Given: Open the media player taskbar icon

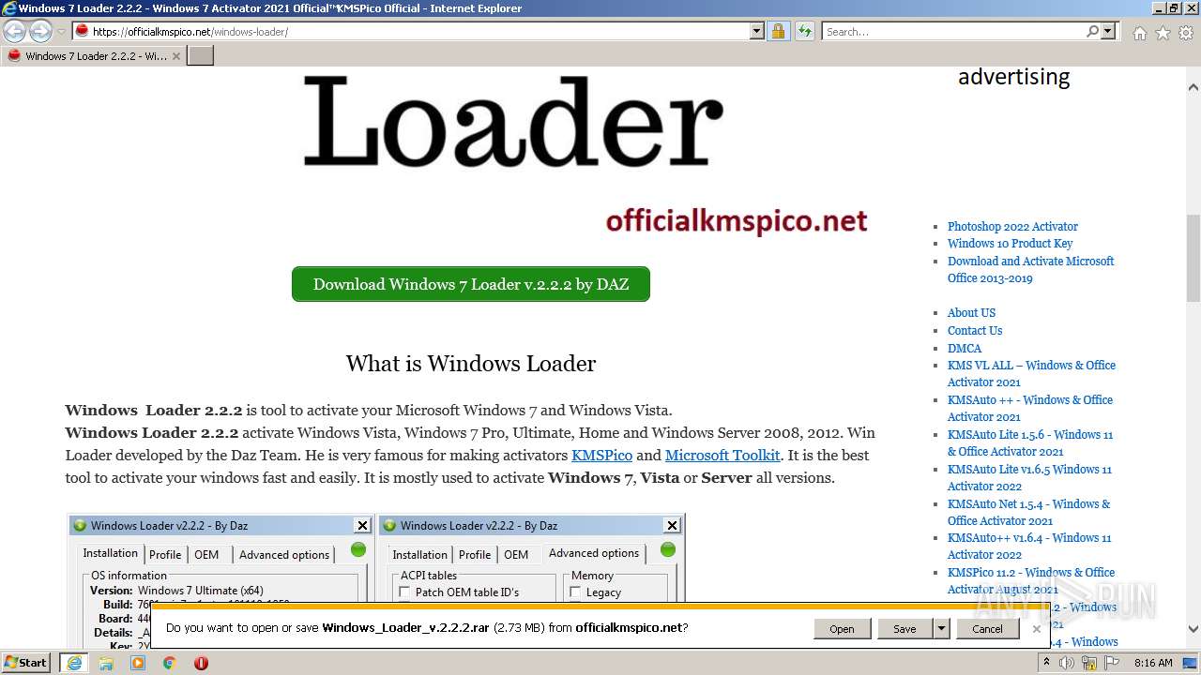Looking at the screenshot, I should (138, 663).
